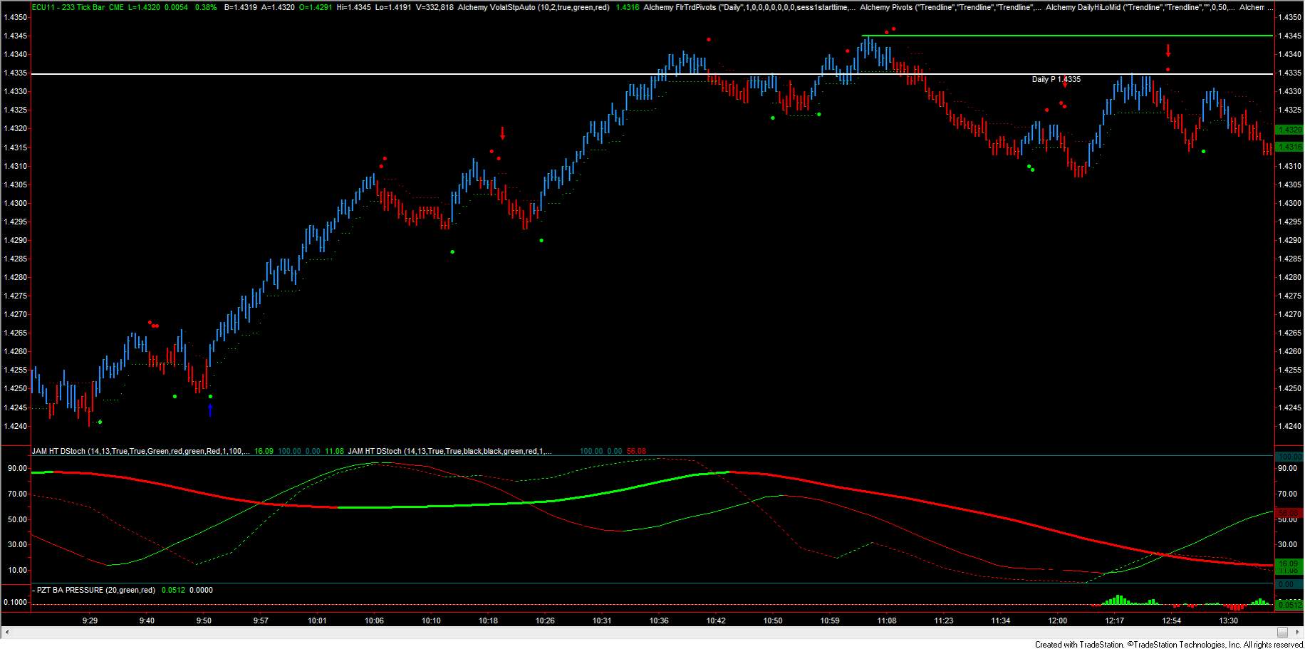Viewport: 1305px width, 649px height.
Task: Click the "10:42" time axis label
Action: [x=716, y=621]
